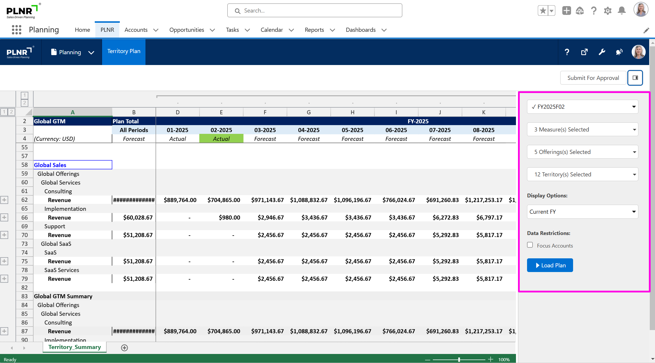The height and width of the screenshot is (363, 655).
Task: Click the Load Plan button
Action: [x=550, y=265]
